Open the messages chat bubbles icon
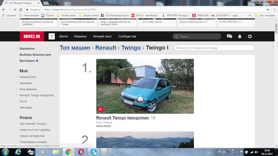 [229, 36]
